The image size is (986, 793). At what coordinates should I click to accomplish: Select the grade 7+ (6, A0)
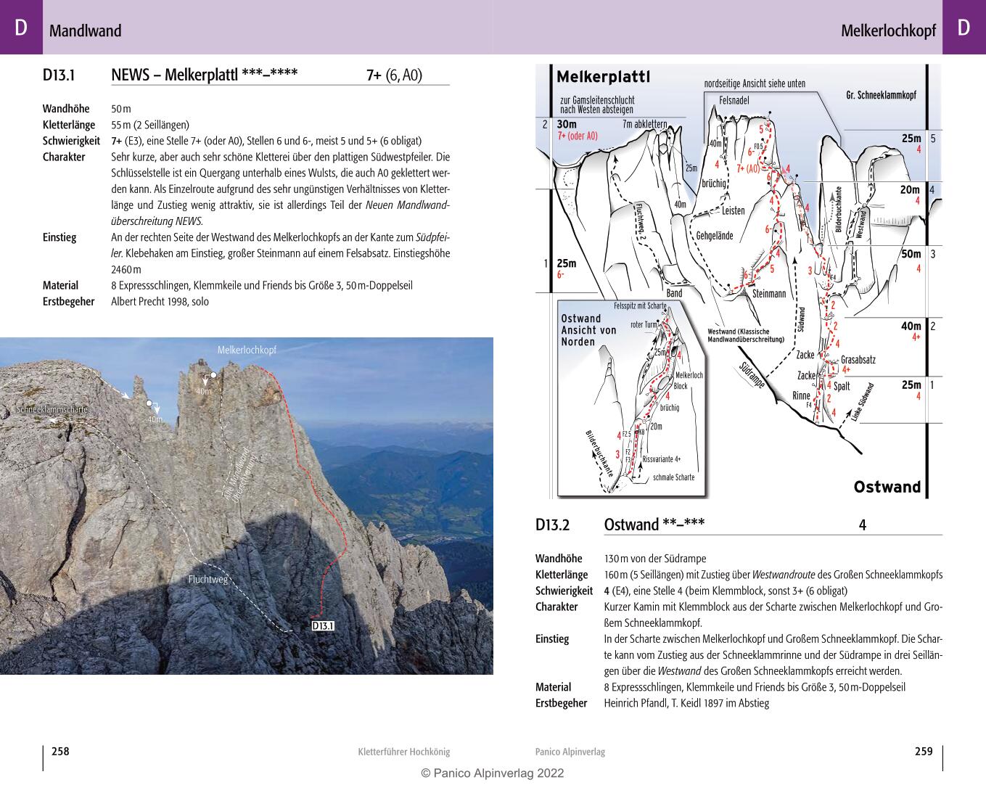click(394, 75)
